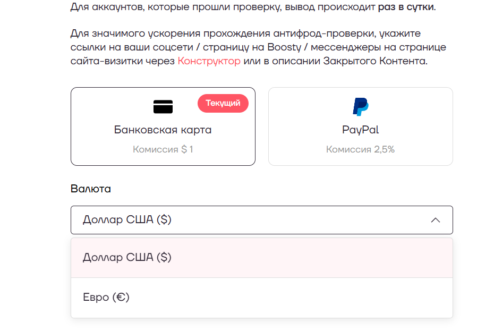Viewport: 494px width, 330px height.
Task: Click the black bank card icon
Action: (x=163, y=106)
